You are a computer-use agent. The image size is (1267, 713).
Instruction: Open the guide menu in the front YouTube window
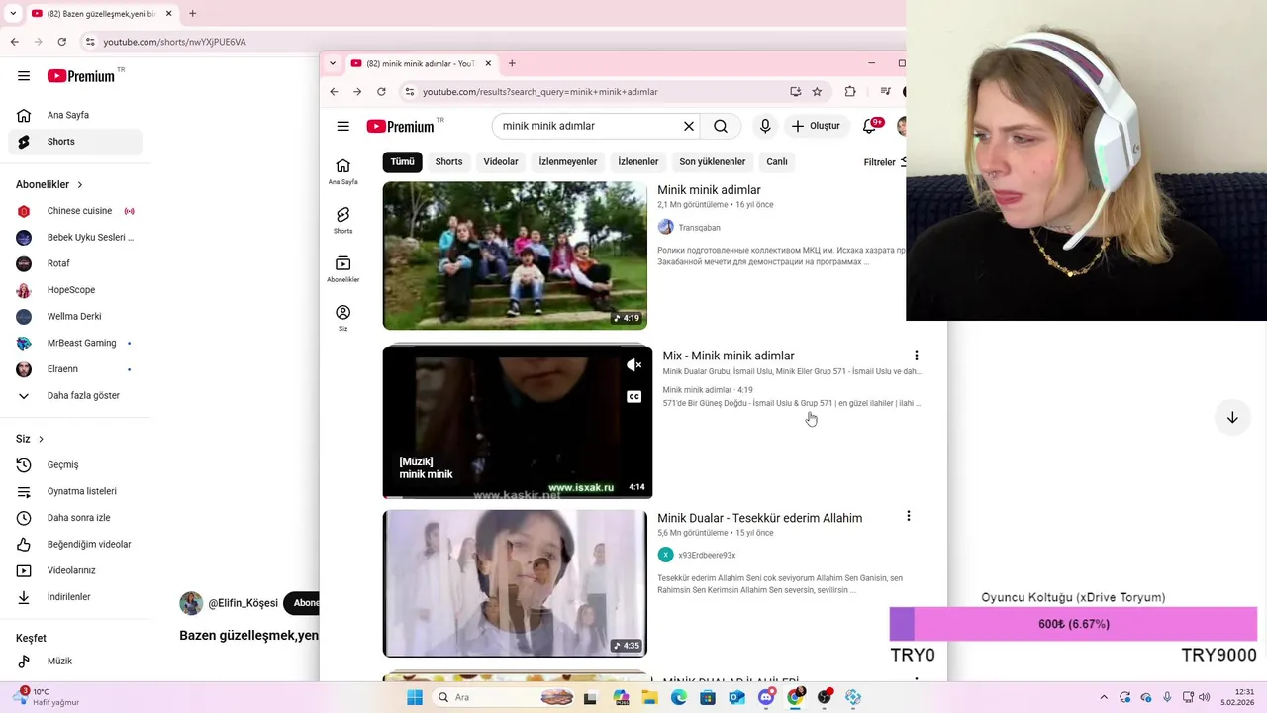pos(342,126)
